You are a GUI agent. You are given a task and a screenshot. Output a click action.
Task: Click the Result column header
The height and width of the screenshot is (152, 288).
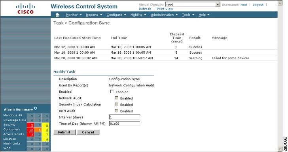tap(195, 38)
